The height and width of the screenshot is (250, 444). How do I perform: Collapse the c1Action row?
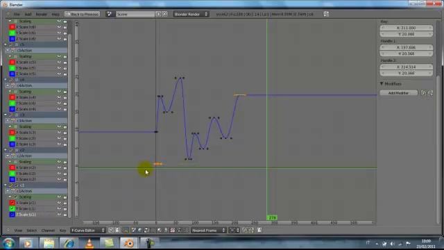point(8,192)
